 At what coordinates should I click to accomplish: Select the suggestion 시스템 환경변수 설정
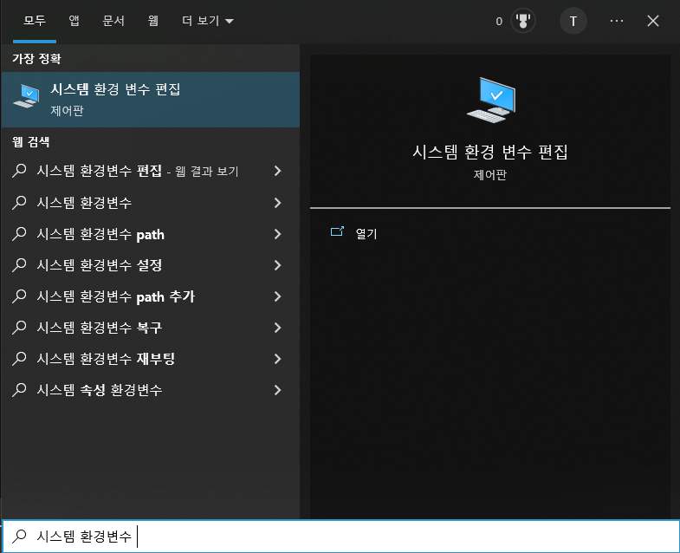click(x=151, y=265)
